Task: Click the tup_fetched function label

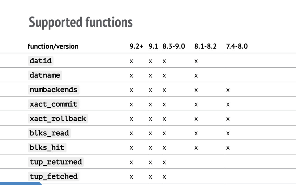Action: pyautogui.click(x=53, y=176)
